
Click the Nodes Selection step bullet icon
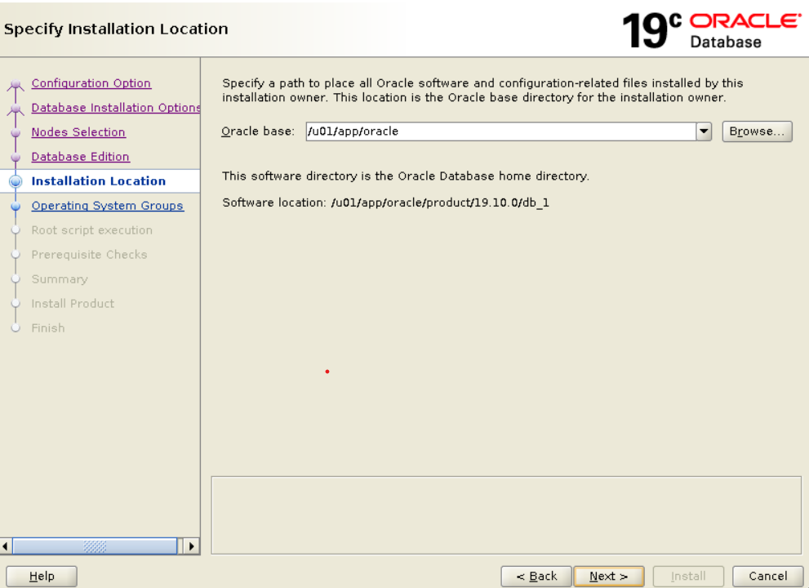[x=16, y=132]
